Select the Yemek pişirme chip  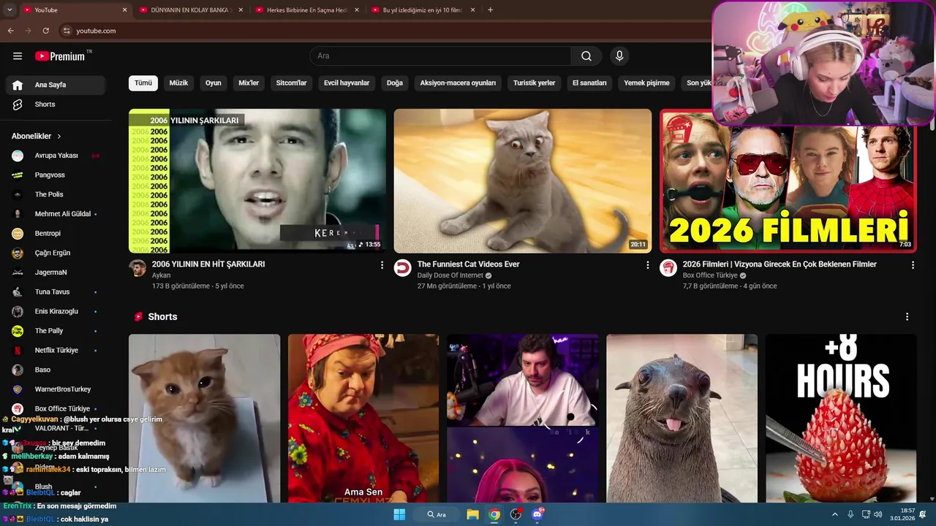click(646, 83)
